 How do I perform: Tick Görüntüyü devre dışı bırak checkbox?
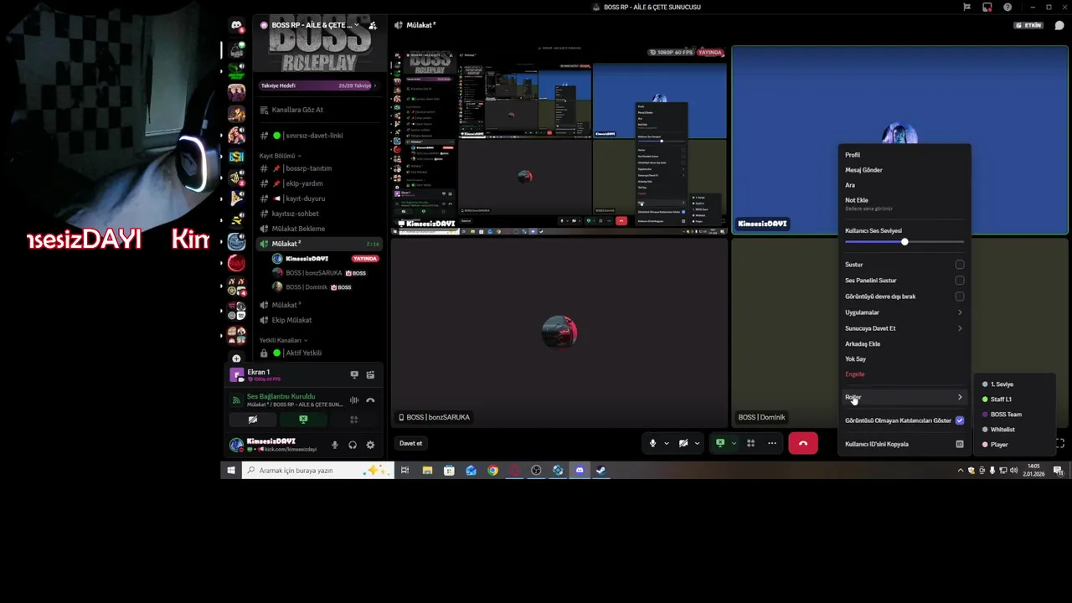coord(960,296)
